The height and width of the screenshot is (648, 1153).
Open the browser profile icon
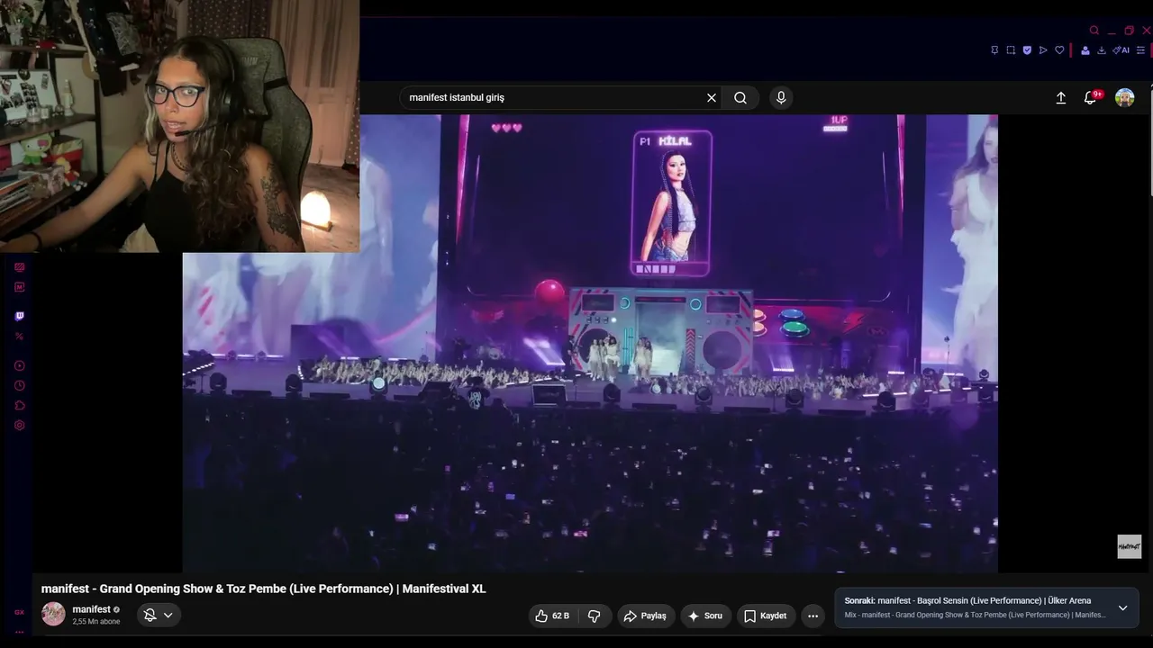point(1085,50)
